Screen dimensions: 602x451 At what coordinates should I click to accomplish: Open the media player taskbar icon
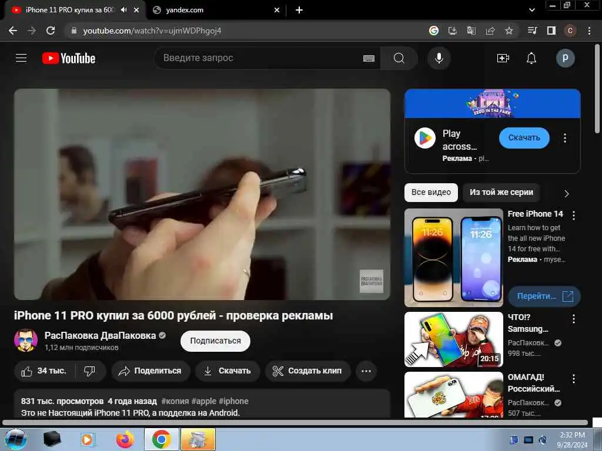pos(87,439)
